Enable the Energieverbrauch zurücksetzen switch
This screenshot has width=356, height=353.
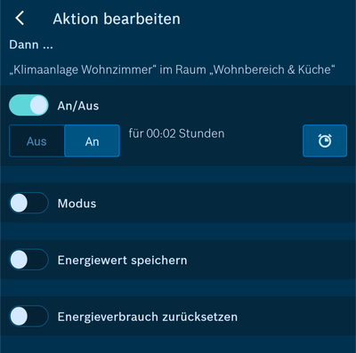pyautogui.click(x=28, y=317)
